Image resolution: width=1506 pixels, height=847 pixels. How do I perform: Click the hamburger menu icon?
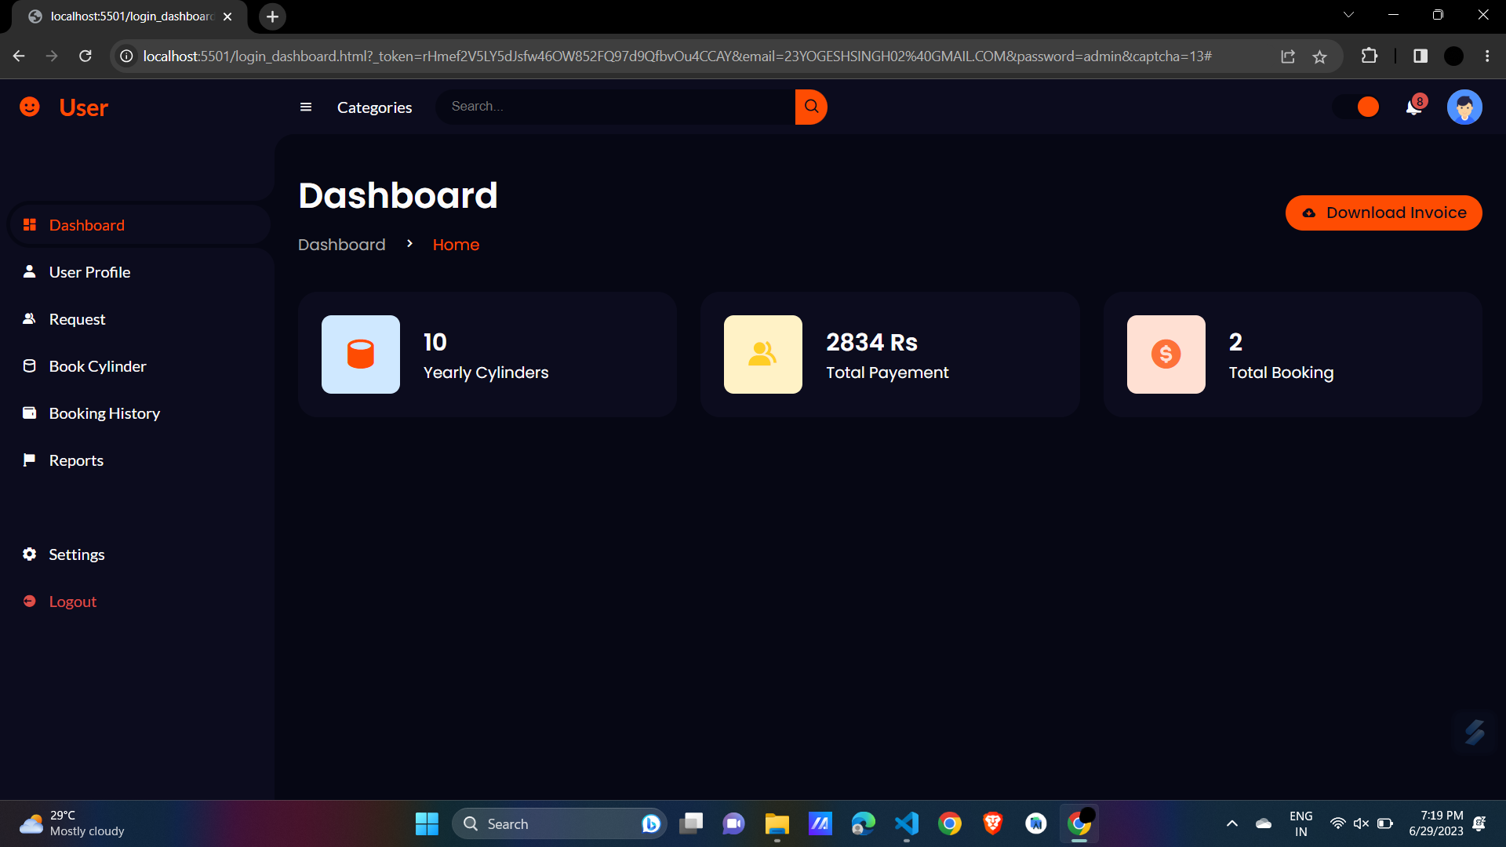tap(306, 107)
